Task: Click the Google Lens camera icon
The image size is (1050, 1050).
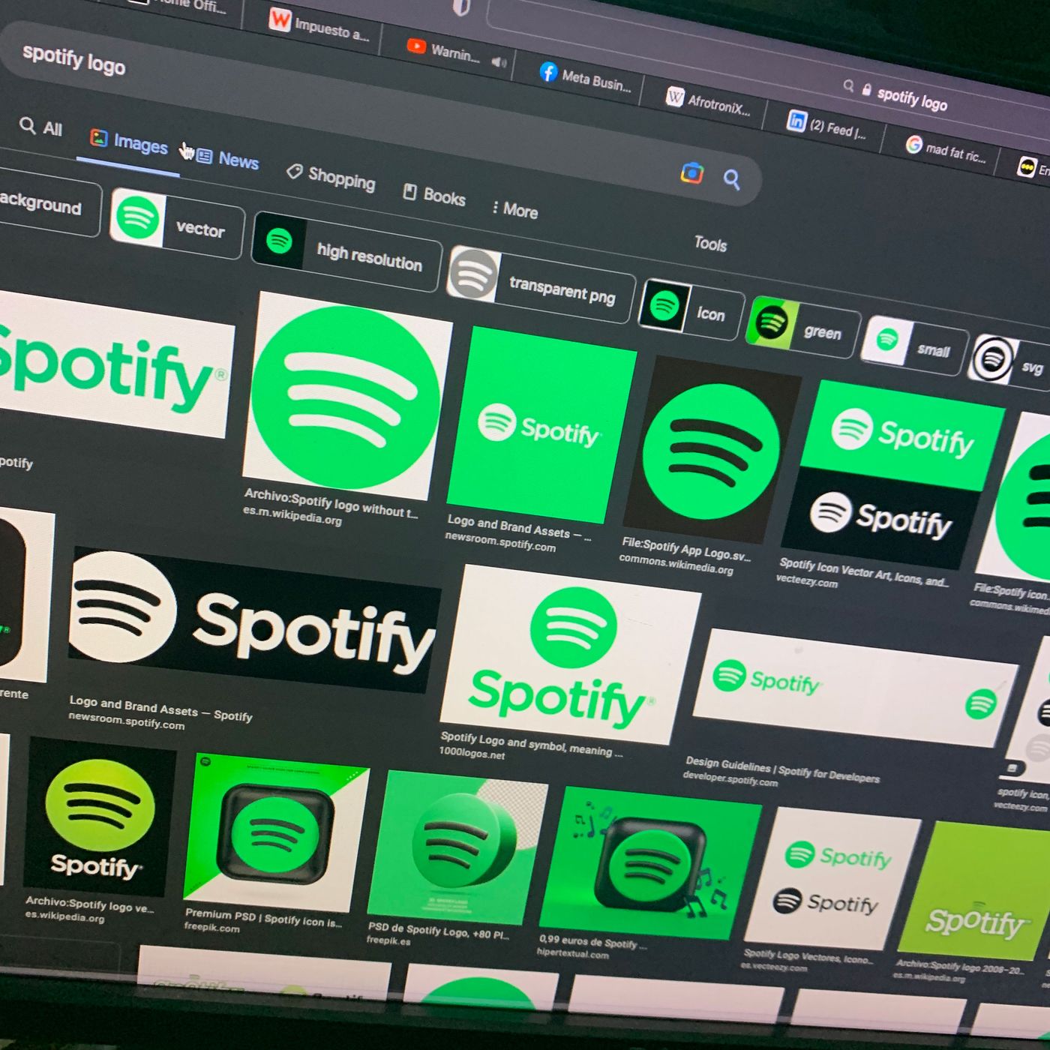Action: 691,173
